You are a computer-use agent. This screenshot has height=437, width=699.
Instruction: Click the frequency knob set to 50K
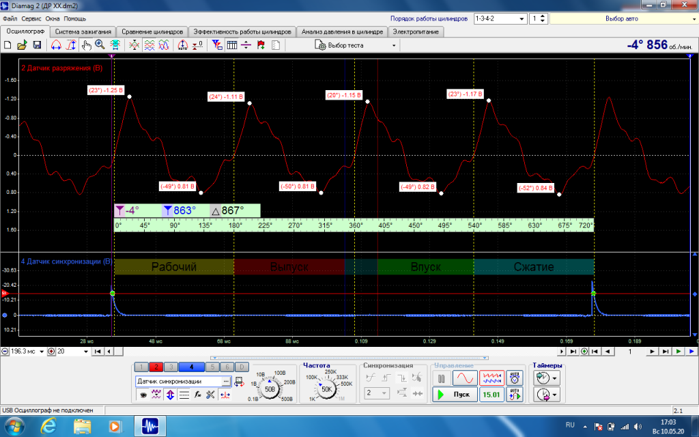(x=327, y=389)
